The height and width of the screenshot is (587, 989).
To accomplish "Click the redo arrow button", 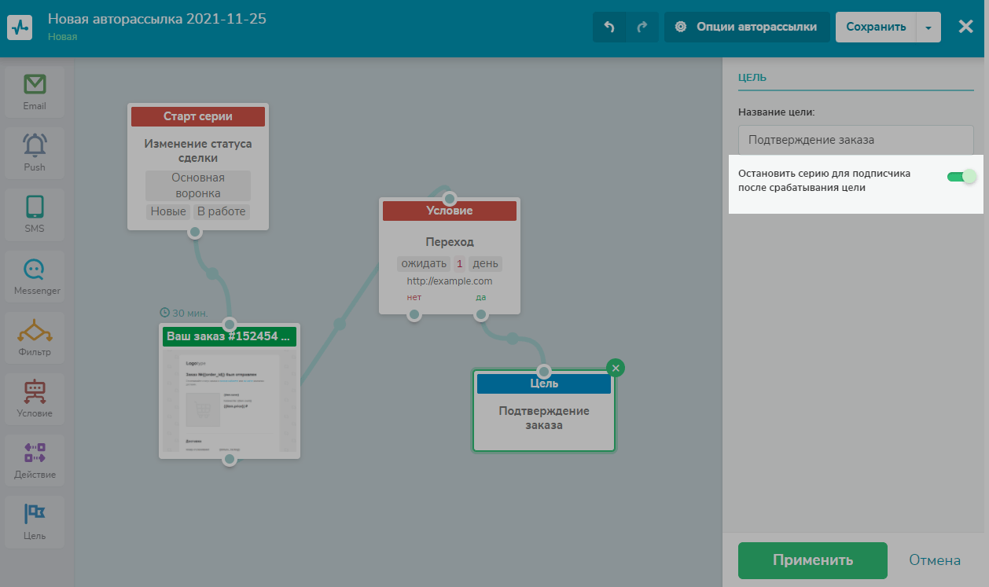I will click(642, 27).
